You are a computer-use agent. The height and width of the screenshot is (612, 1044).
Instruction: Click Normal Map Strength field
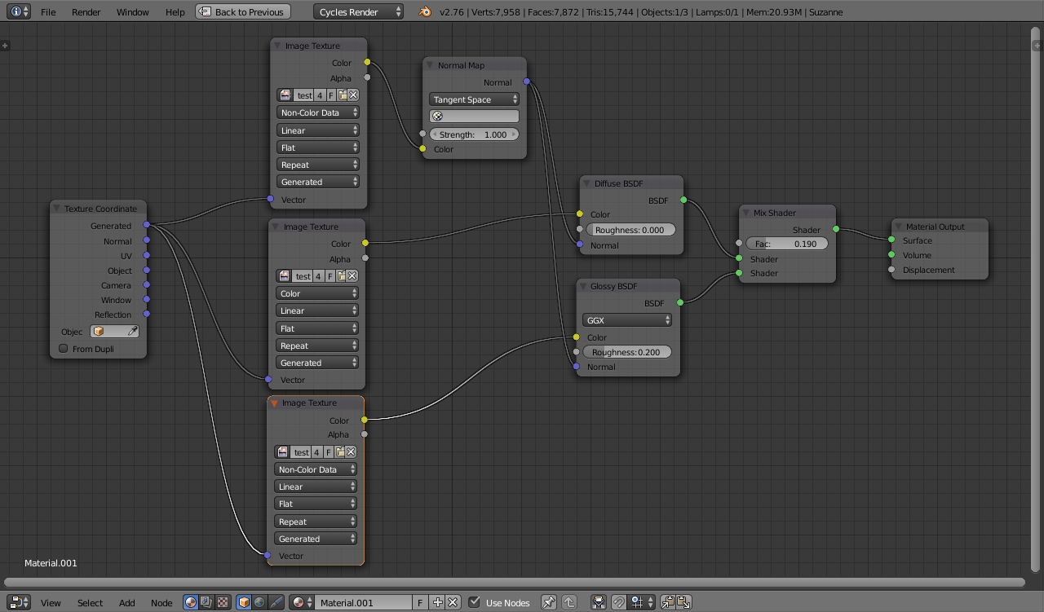click(474, 134)
